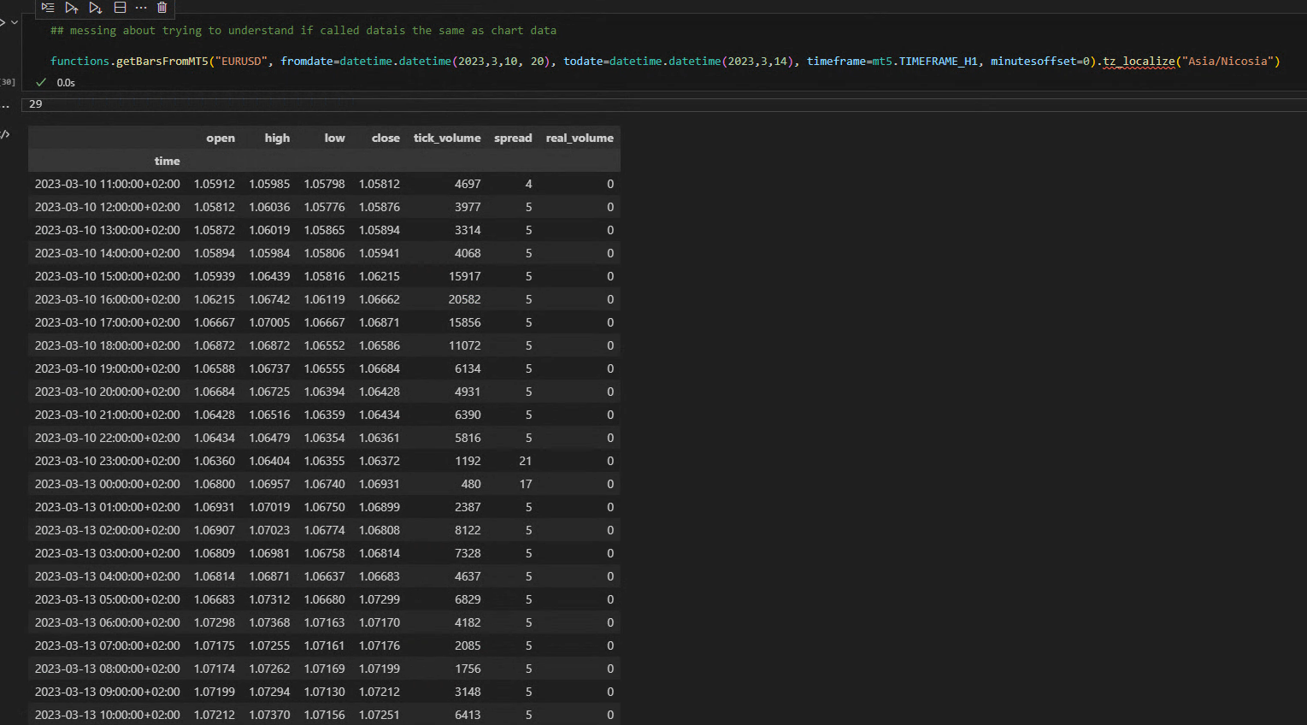
Task: Click getBarsFromMT5 in the code
Action: click(x=162, y=61)
